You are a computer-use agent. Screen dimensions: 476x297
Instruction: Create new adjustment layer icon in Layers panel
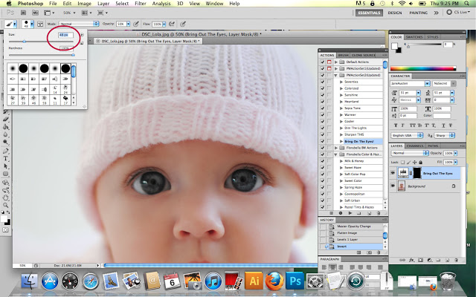pos(430,260)
